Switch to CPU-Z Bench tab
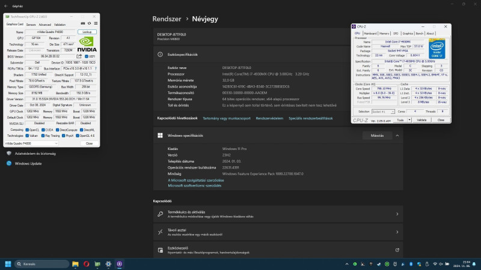The image size is (481, 270). [x=419, y=34]
